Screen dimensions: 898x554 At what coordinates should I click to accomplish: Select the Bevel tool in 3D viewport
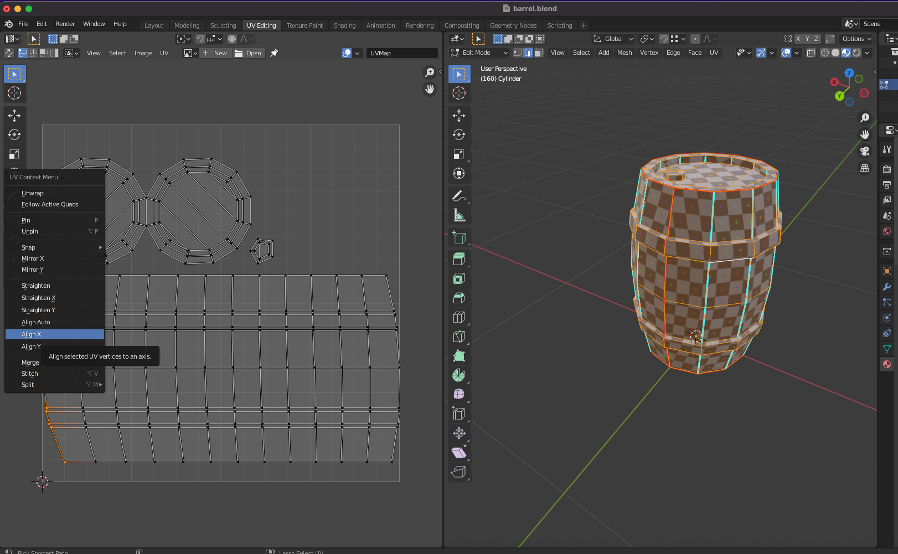(x=458, y=298)
